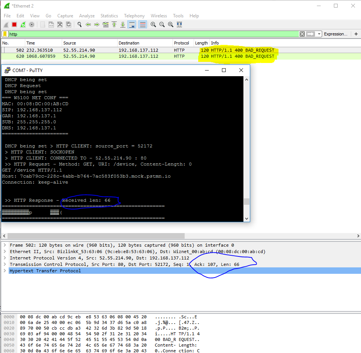Image resolution: width=361 pixels, height=353 pixels.
Task: Click the Expression… button
Action: tap(335, 34)
